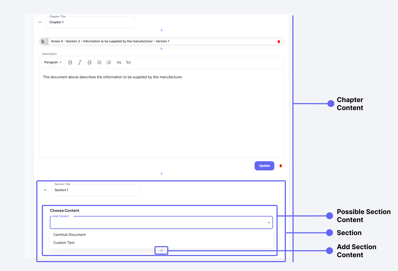
Task: Open the Paragraph style dropdown
Action: (x=53, y=62)
